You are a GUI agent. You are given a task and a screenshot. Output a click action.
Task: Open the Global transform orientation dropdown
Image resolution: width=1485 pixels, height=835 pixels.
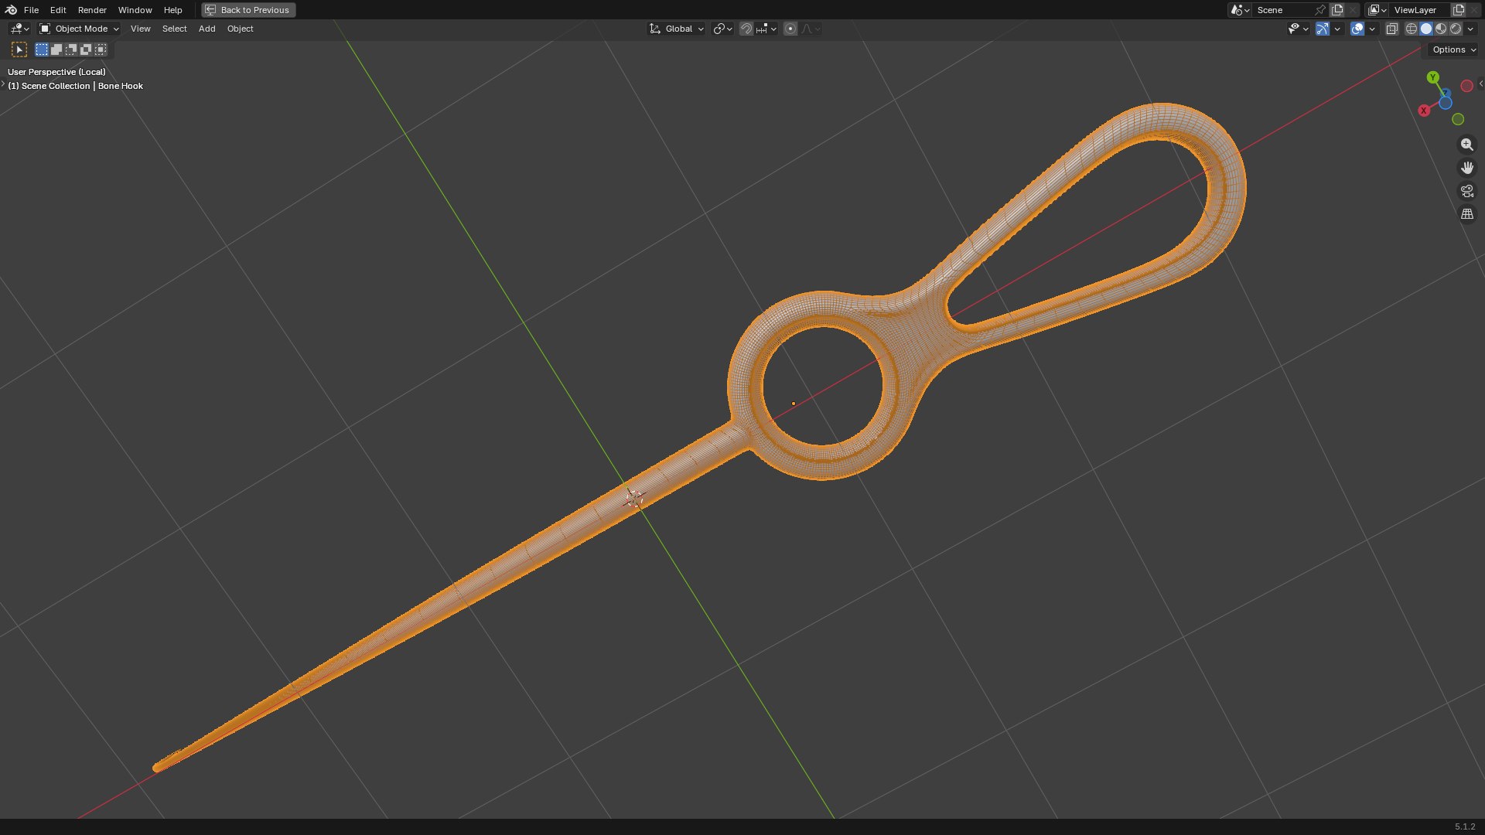click(x=677, y=29)
